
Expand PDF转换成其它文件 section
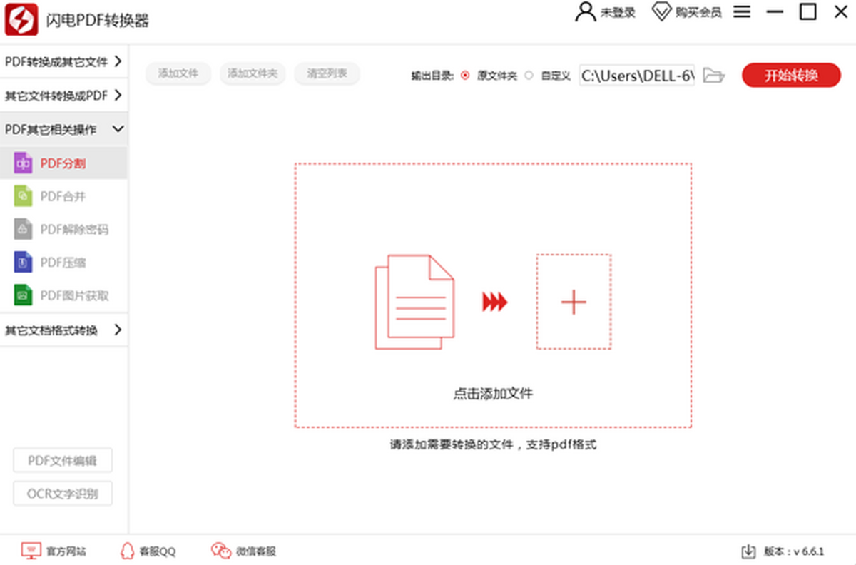(x=63, y=62)
